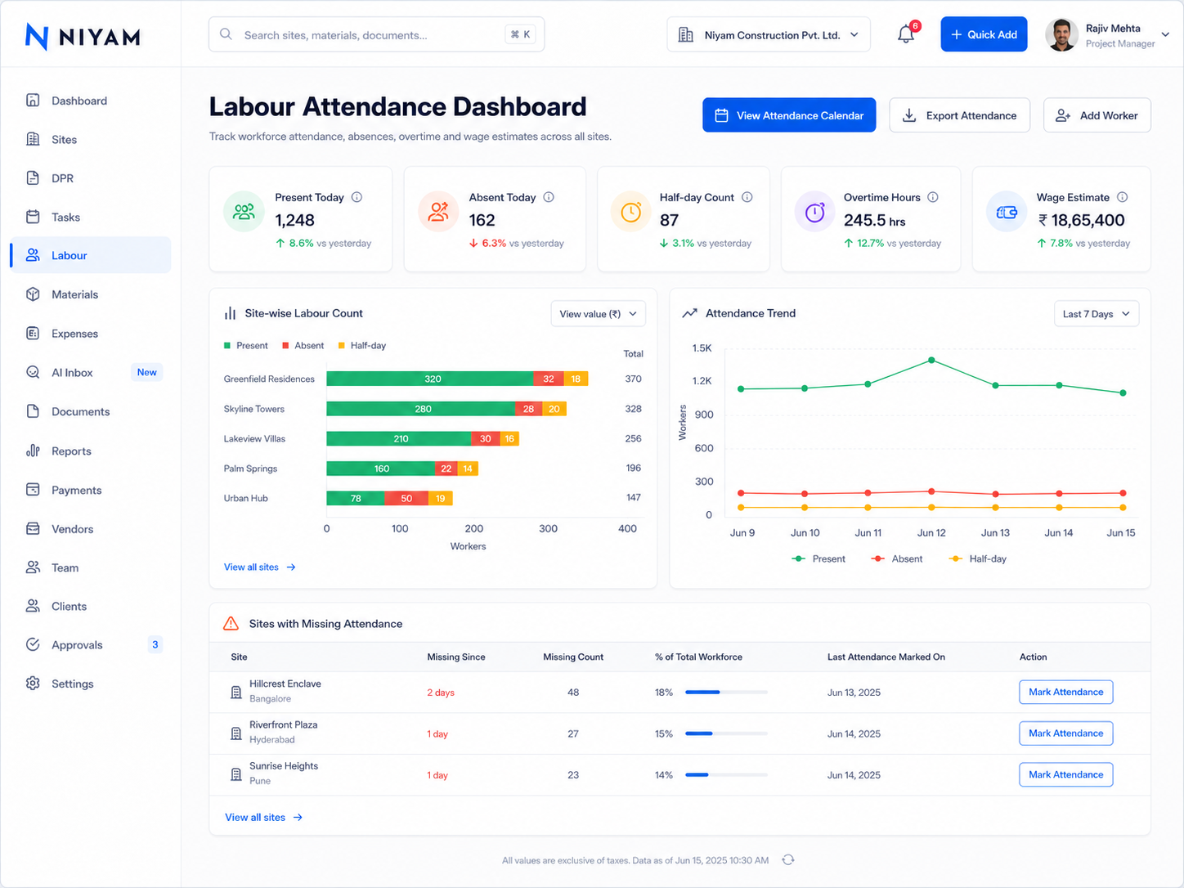Open Sites in the sidebar
The height and width of the screenshot is (888, 1184).
pyautogui.click(x=90, y=140)
